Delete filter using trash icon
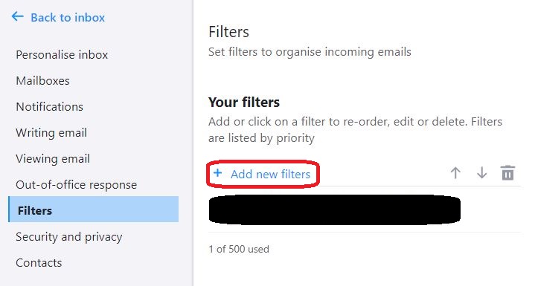This screenshot has width=535, height=286. click(x=507, y=172)
